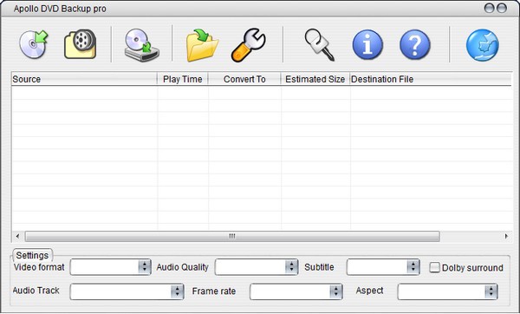The width and height of the screenshot is (520, 314).
Task: Click the second window control button
Action: (x=502, y=8)
